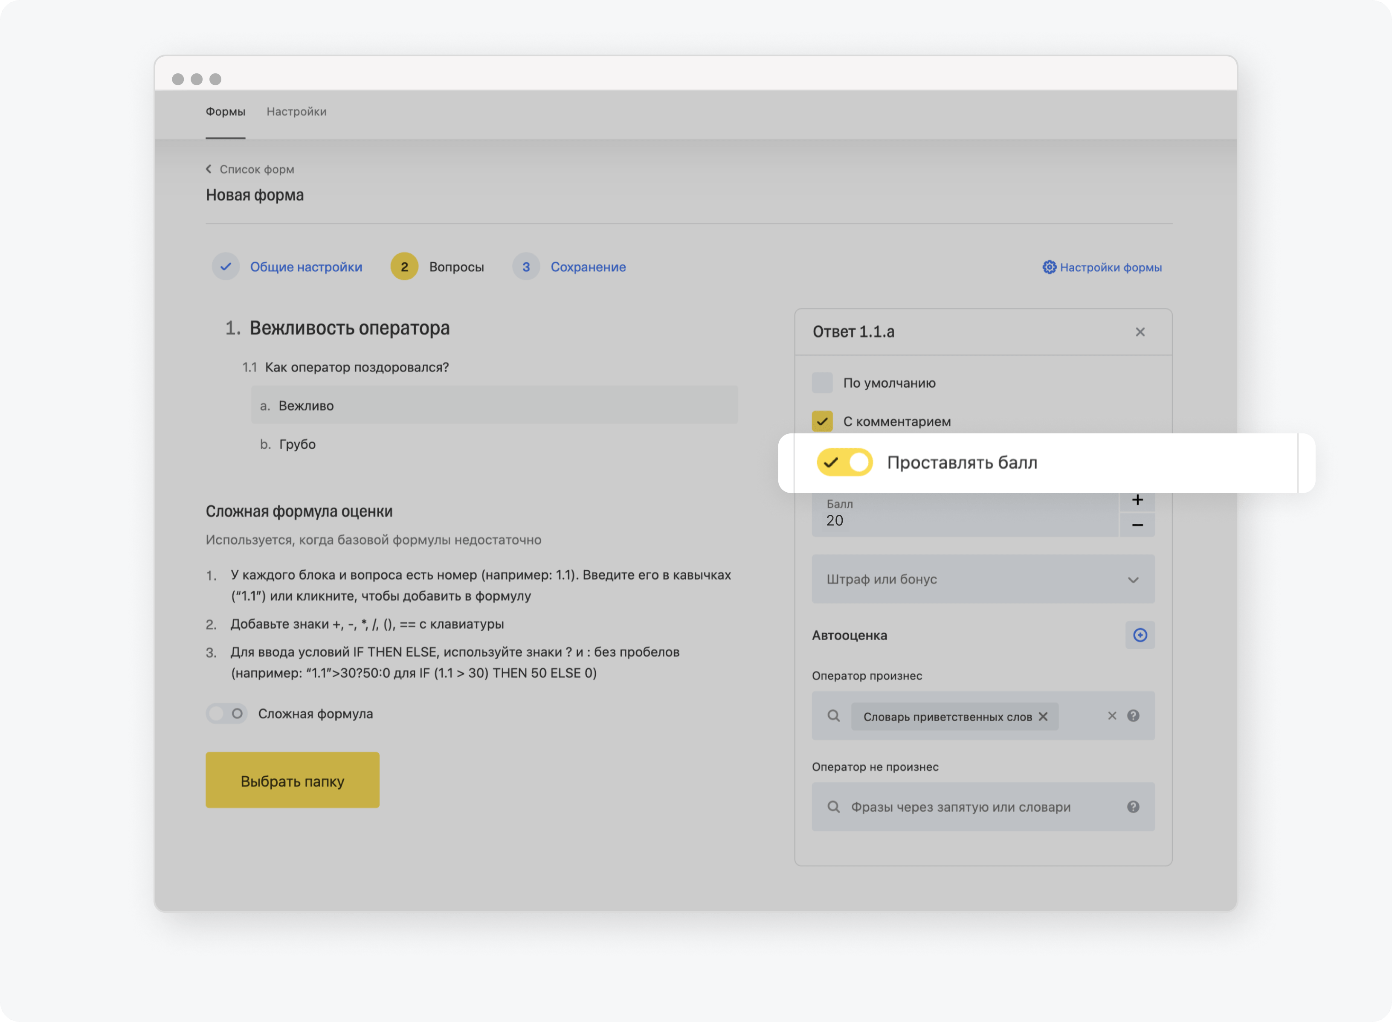Image resolution: width=1392 pixels, height=1022 pixels.
Task: Enable the Сложная формула toggle
Action: tap(226, 714)
